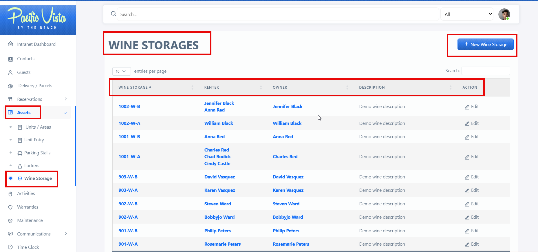The width and height of the screenshot is (538, 252).
Task: Click the Maintenance shield-check icon
Action: pyautogui.click(x=10, y=221)
